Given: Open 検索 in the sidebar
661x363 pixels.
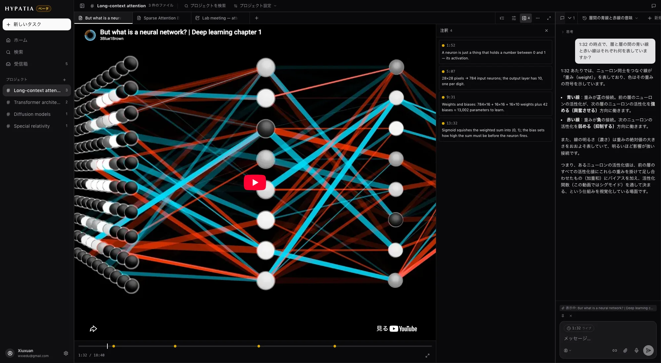Looking at the screenshot, I should [x=37, y=52].
